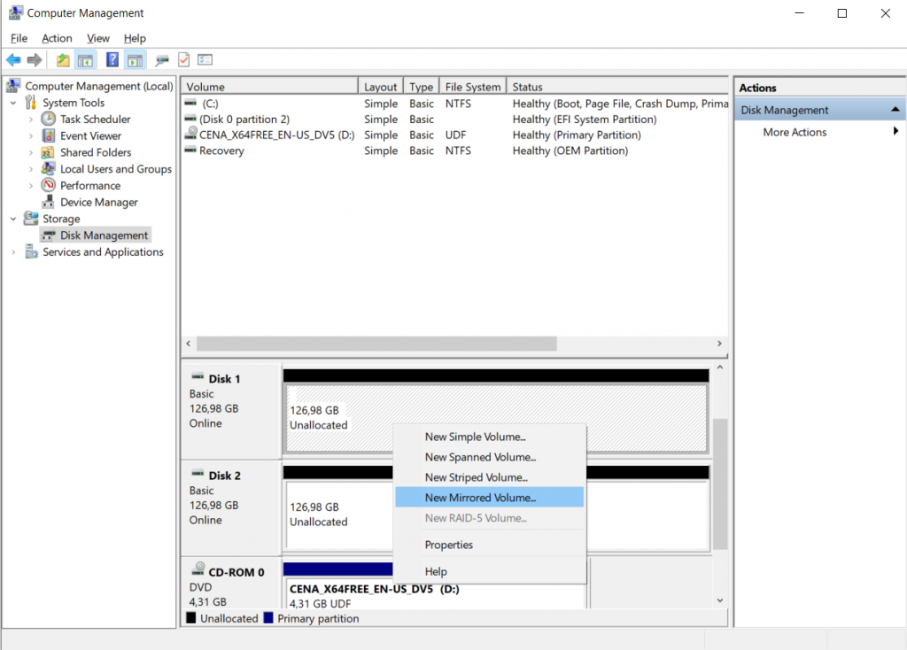The height and width of the screenshot is (650, 907).
Task: Click the black Unallocated legend swatch
Action: click(x=191, y=617)
